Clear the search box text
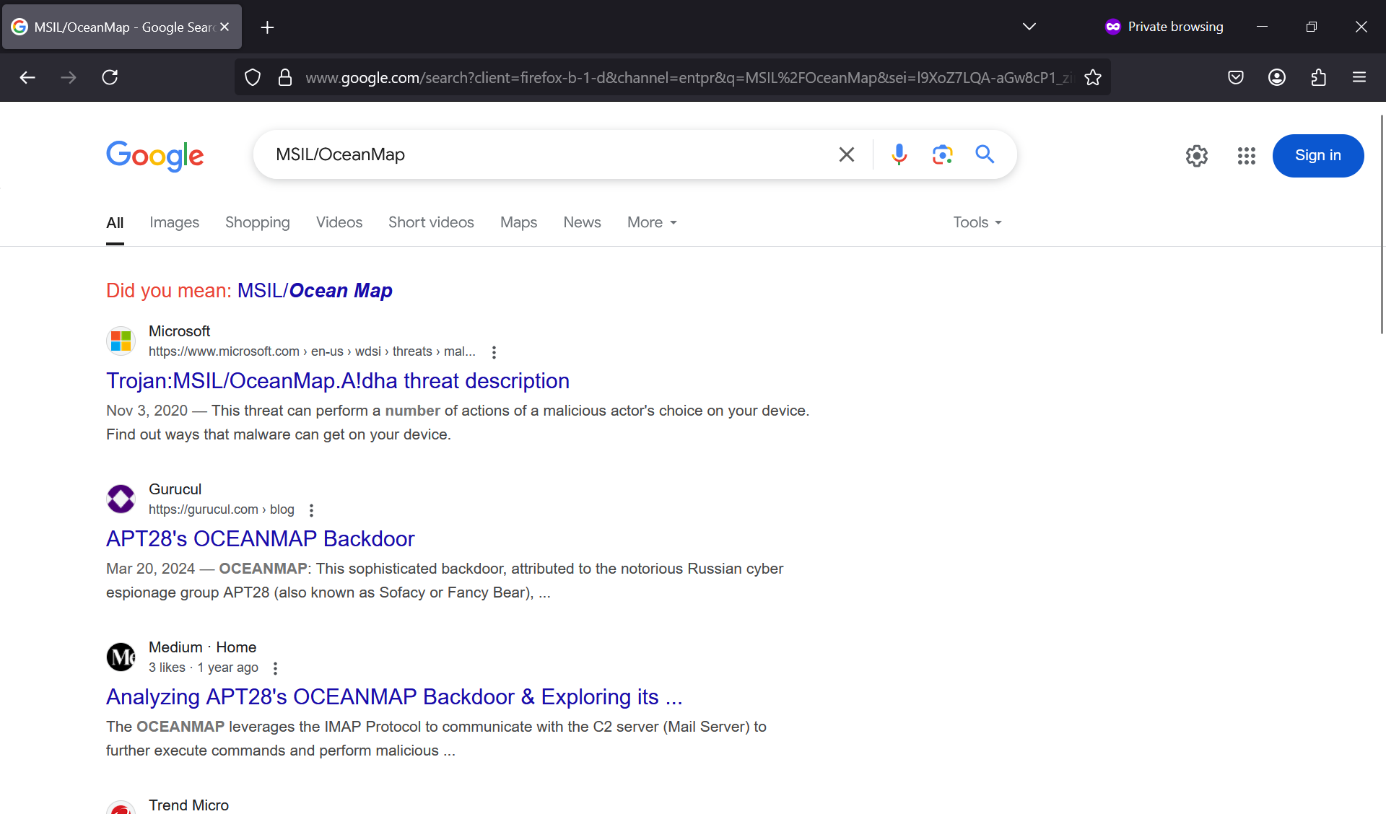 (847, 154)
